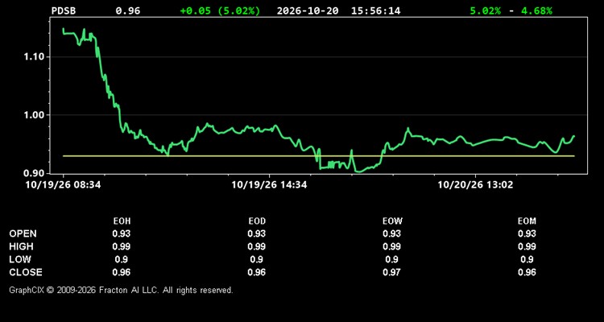Select the HIGH row label
This screenshot has height=322, width=604.
21,246
